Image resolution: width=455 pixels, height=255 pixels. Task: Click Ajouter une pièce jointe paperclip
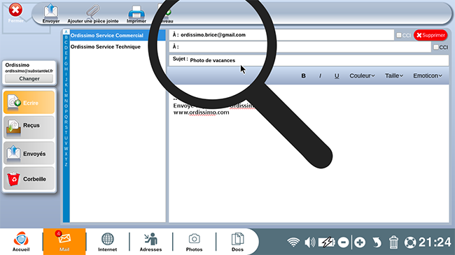click(93, 13)
